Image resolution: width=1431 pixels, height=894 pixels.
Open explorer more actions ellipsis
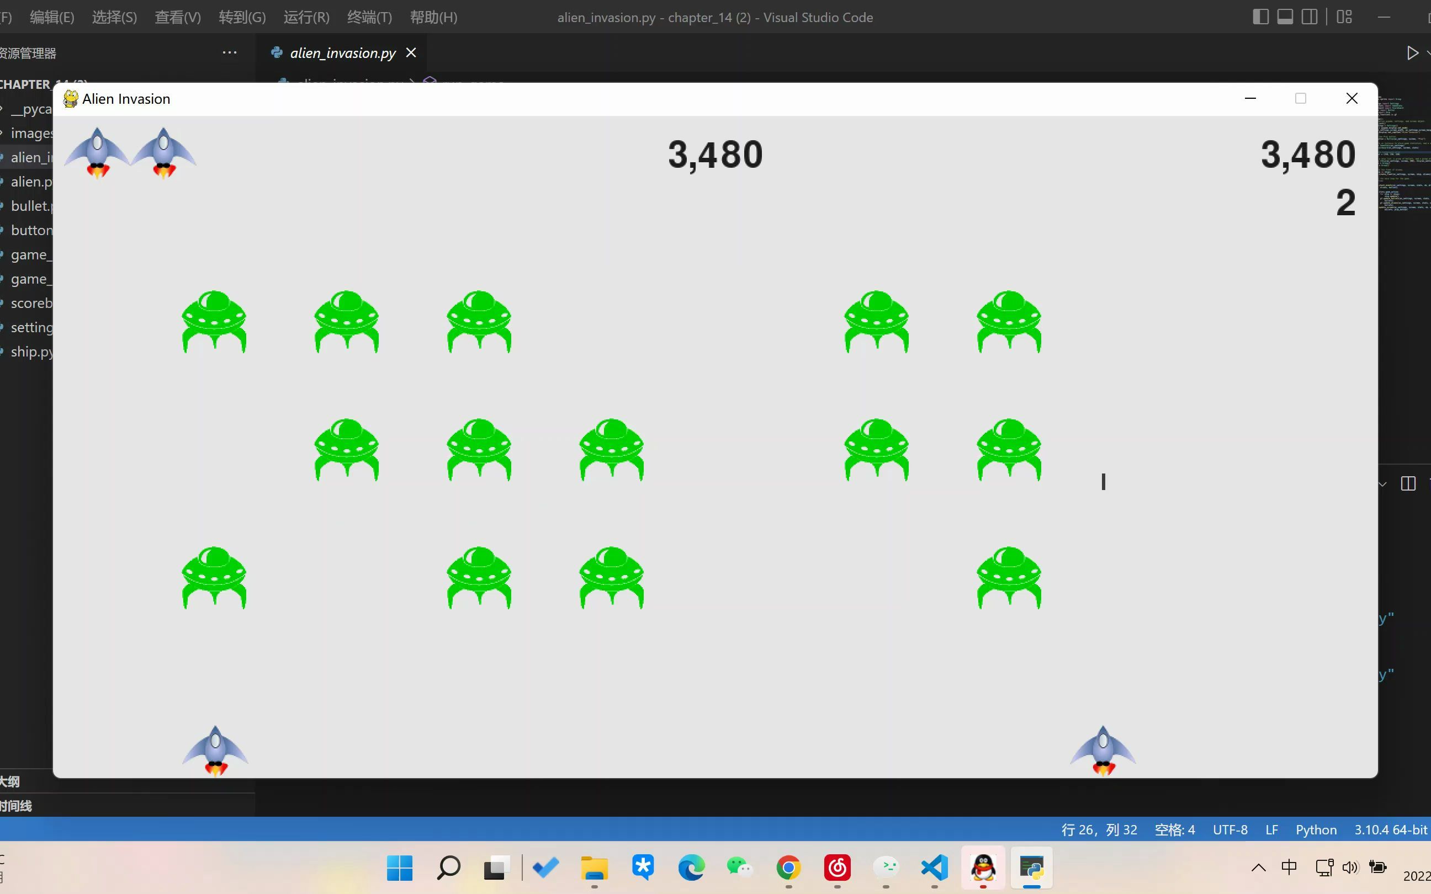(x=230, y=52)
